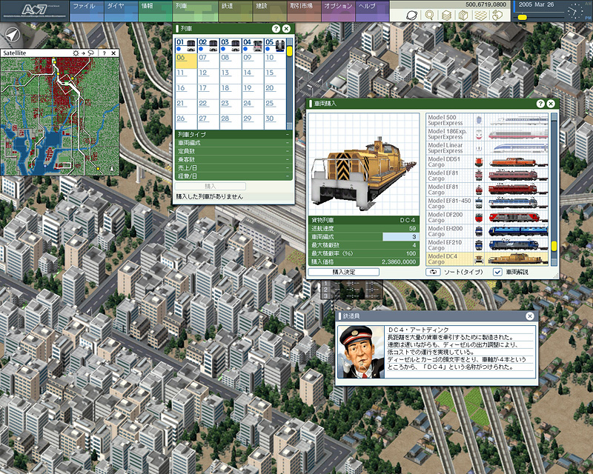Click the vertical slices layer icon
The height and width of the screenshot is (474, 593).
tap(463, 15)
